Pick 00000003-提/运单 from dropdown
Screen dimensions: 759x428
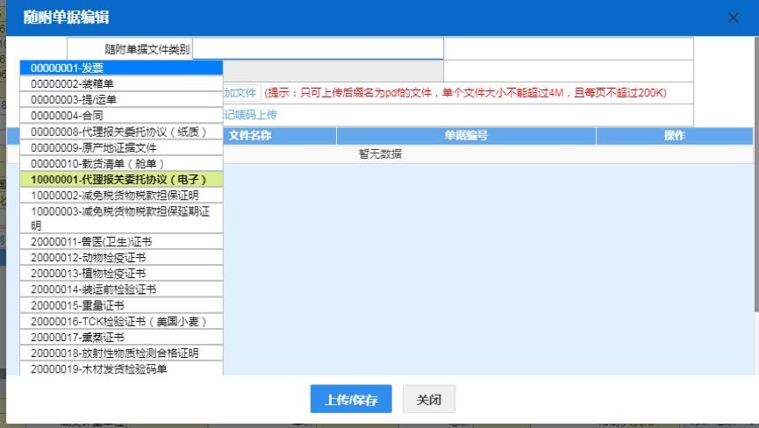121,99
